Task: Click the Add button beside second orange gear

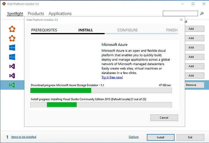Action: [x=194, y=38]
